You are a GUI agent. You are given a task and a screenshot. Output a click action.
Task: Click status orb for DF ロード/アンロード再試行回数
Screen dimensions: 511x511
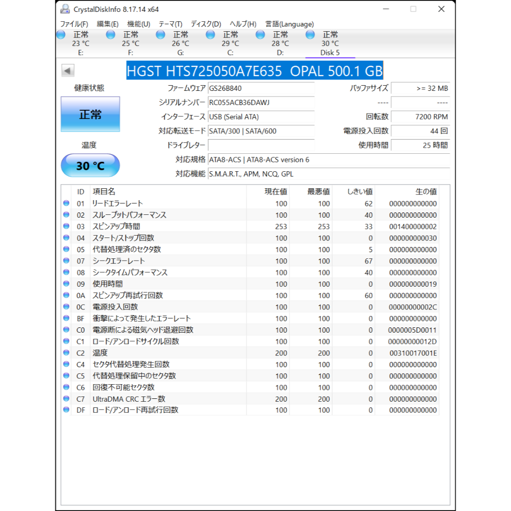(66, 410)
